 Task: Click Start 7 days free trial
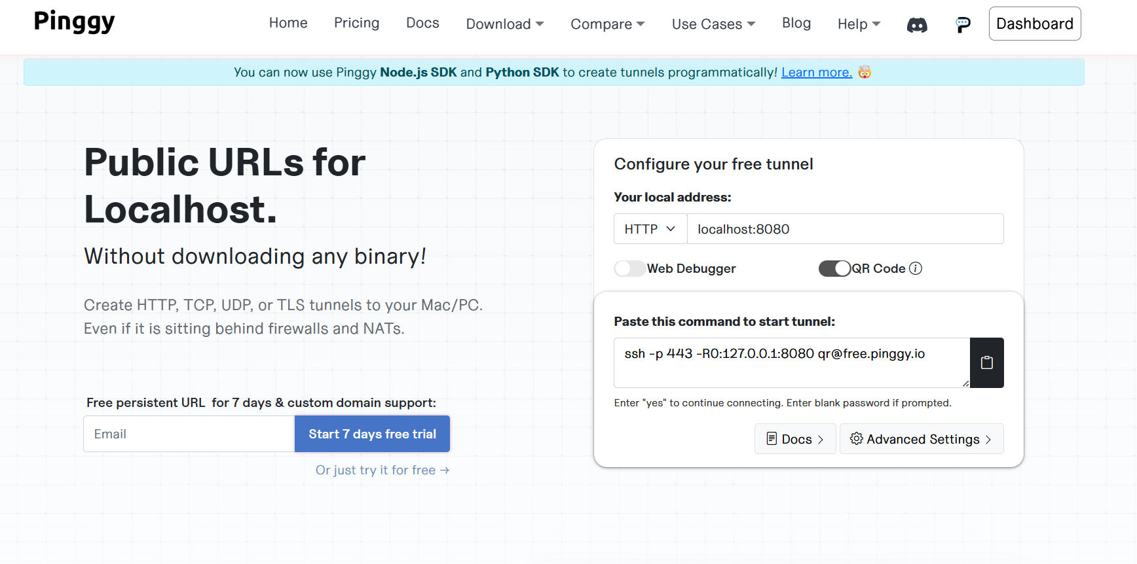click(372, 434)
